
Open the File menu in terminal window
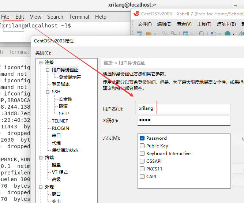[x=5, y=17]
